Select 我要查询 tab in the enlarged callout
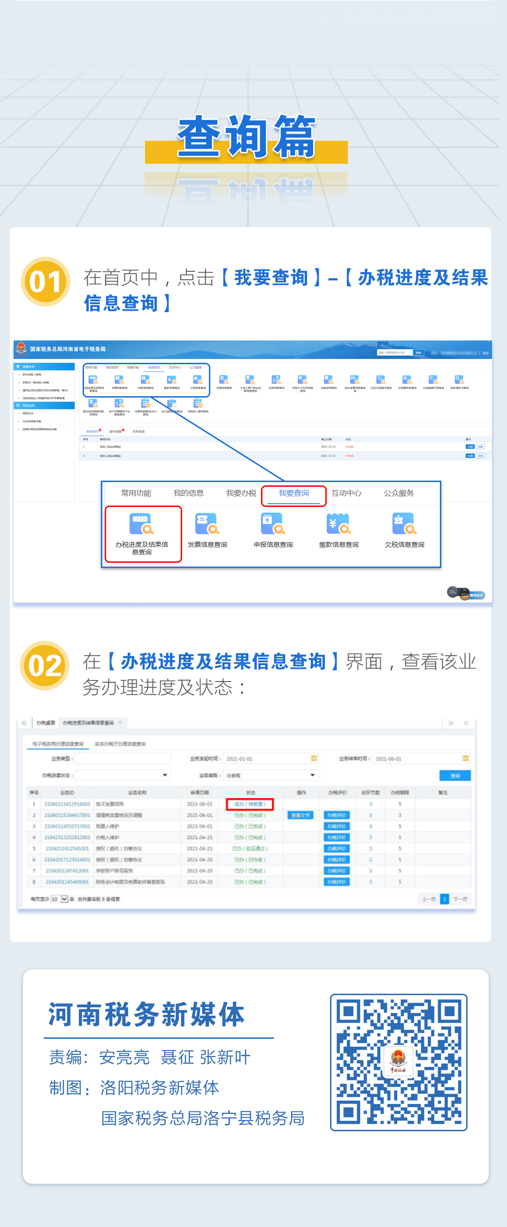507x1227 pixels. tap(293, 493)
